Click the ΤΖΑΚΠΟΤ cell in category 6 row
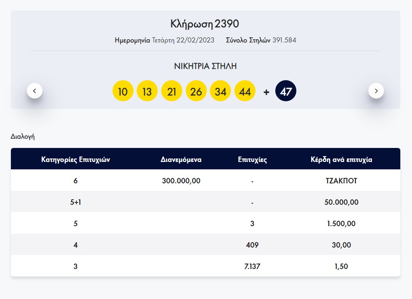 [x=341, y=181]
